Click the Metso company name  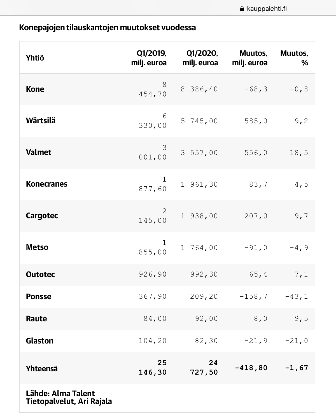[37, 247]
